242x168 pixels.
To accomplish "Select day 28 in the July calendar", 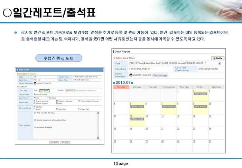I will [162, 141].
